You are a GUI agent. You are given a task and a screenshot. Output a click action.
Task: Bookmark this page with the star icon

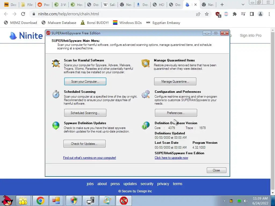[207, 14]
